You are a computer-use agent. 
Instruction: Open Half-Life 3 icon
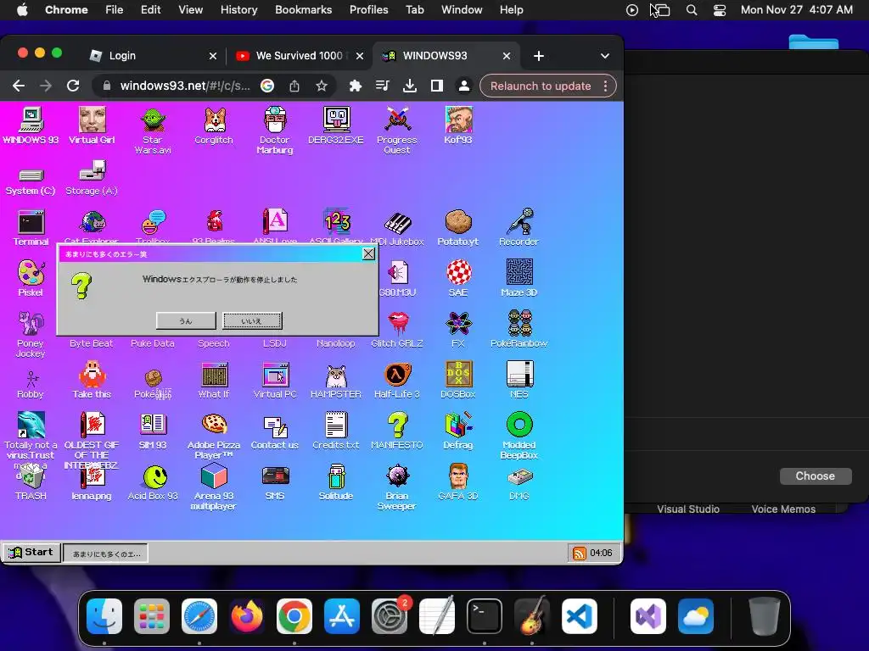tap(397, 381)
